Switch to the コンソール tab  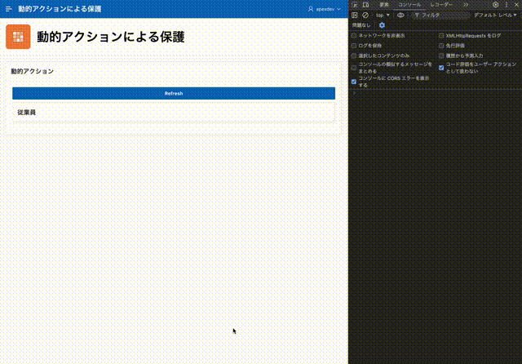[409, 5]
